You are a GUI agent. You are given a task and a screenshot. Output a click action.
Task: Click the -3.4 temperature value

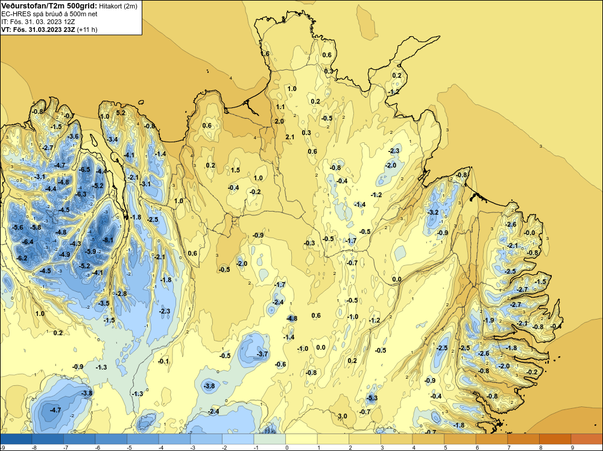click(112, 139)
